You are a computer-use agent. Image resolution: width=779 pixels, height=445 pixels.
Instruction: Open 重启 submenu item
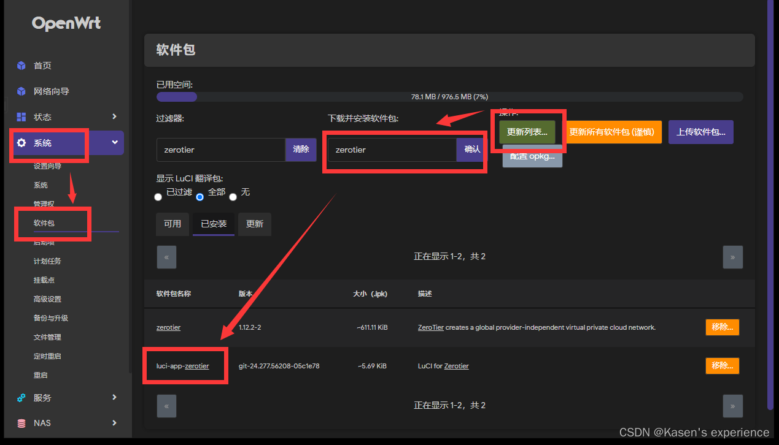click(x=41, y=375)
